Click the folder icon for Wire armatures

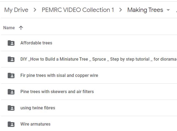click(x=11, y=124)
